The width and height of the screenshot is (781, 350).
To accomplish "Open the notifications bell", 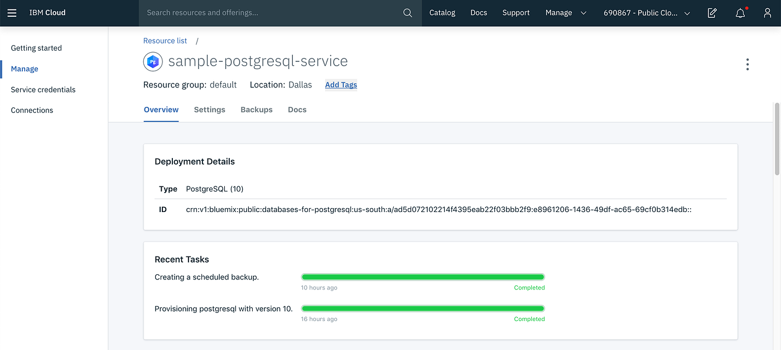I will pos(740,13).
